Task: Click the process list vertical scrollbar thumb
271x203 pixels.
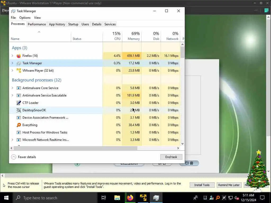Action: 182,52
